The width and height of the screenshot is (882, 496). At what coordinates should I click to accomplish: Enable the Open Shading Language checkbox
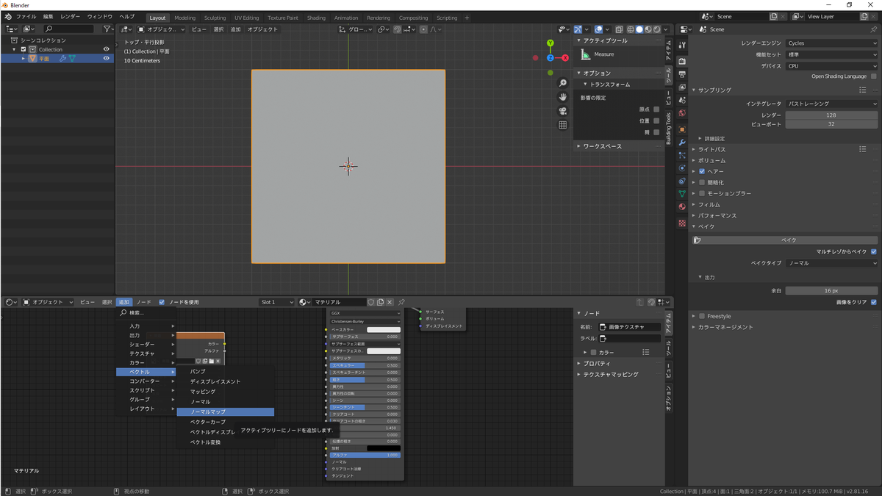pyautogui.click(x=873, y=76)
